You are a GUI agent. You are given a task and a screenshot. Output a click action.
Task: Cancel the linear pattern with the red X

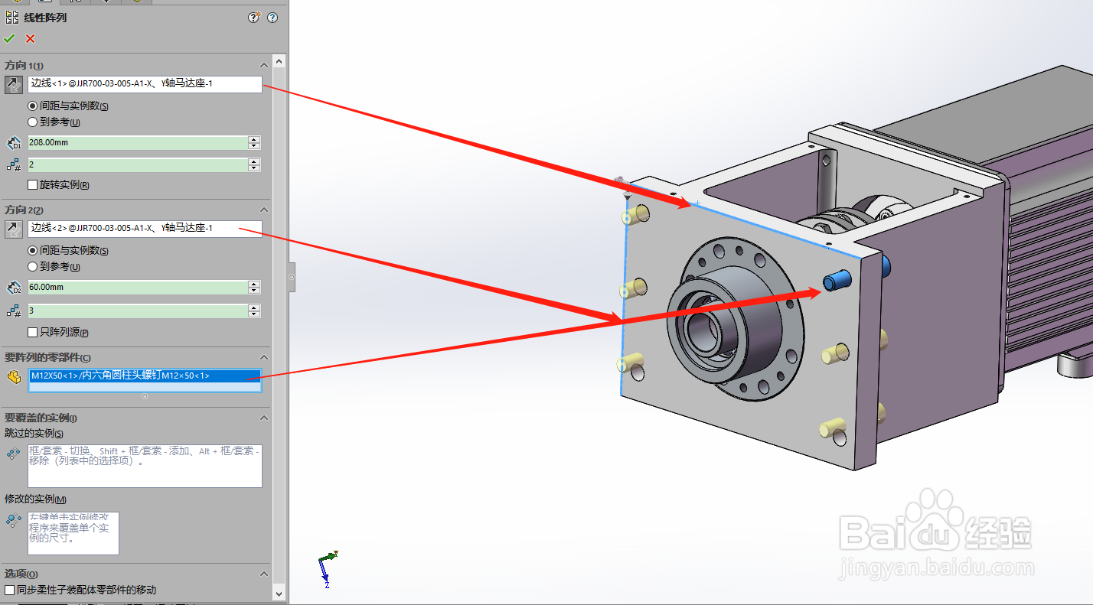pyautogui.click(x=31, y=38)
